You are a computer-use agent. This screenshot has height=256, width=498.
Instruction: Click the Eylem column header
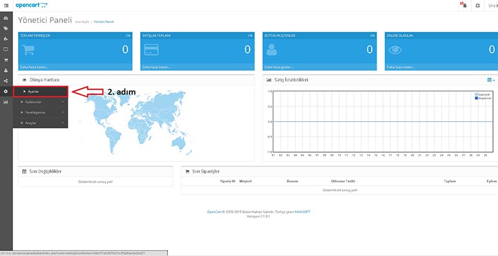tap(492, 181)
